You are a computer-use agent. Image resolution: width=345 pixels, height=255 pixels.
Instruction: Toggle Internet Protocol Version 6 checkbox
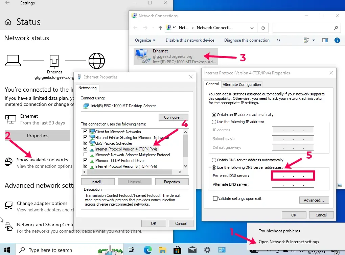click(x=85, y=166)
